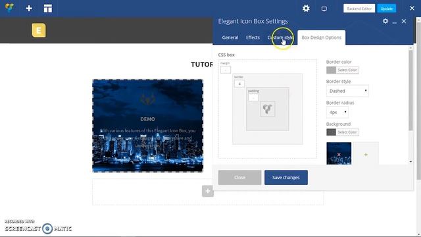Open the Icon Box panel settings gear
The width and height of the screenshot is (421, 237).
tap(385, 21)
